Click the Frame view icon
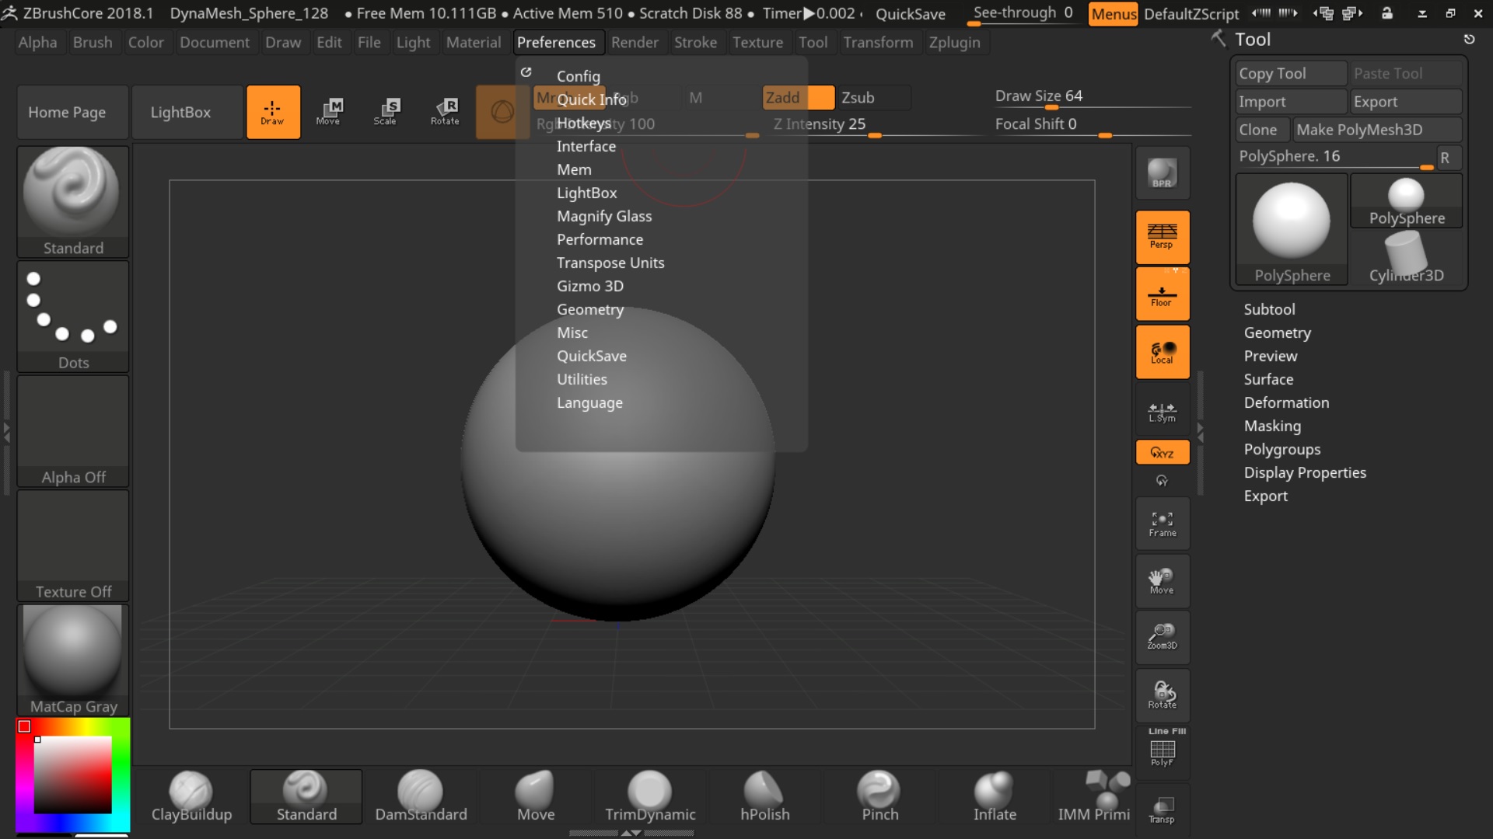1493x839 pixels. tap(1163, 524)
